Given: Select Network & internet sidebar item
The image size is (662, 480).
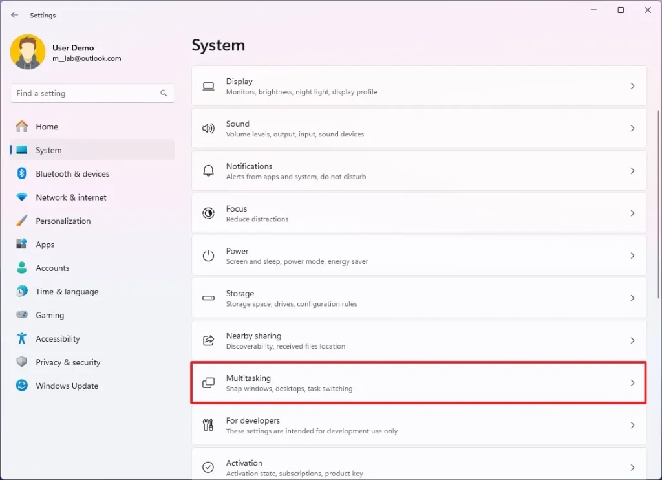Looking at the screenshot, I should click(71, 197).
